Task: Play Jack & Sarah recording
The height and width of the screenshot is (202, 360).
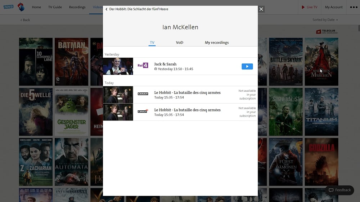Action: click(x=247, y=66)
